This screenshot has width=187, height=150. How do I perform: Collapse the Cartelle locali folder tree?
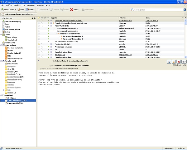coord(2,61)
